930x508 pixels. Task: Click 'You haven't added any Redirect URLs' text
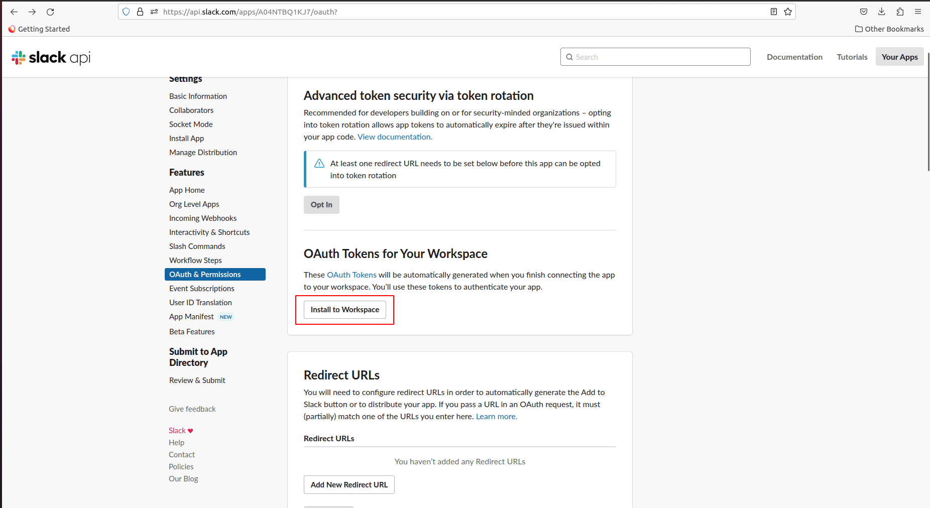(460, 462)
